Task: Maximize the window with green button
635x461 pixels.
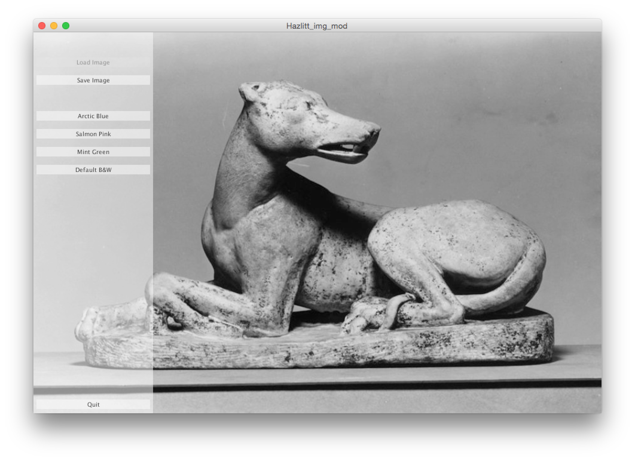Action: point(66,26)
